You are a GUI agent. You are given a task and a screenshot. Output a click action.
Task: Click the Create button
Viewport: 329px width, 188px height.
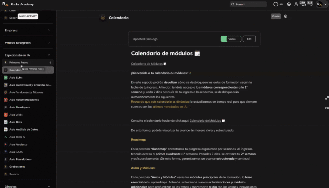(276, 16)
